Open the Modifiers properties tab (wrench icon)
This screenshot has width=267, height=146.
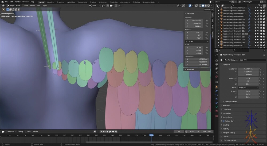(217, 91)
